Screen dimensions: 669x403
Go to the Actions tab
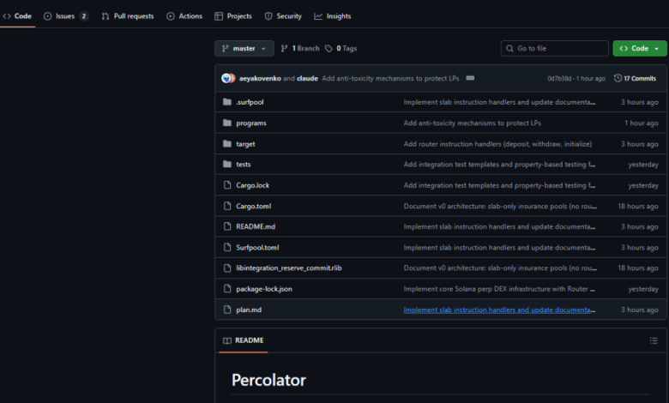click(x=184, y=16)
